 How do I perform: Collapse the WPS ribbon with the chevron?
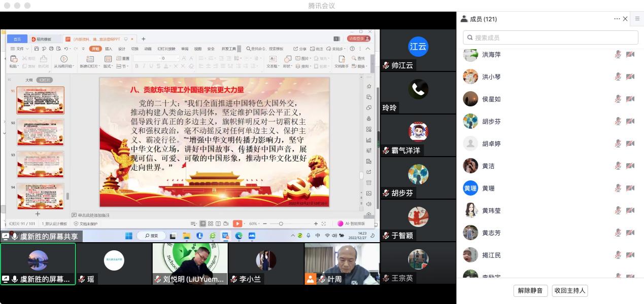[368, 49]
